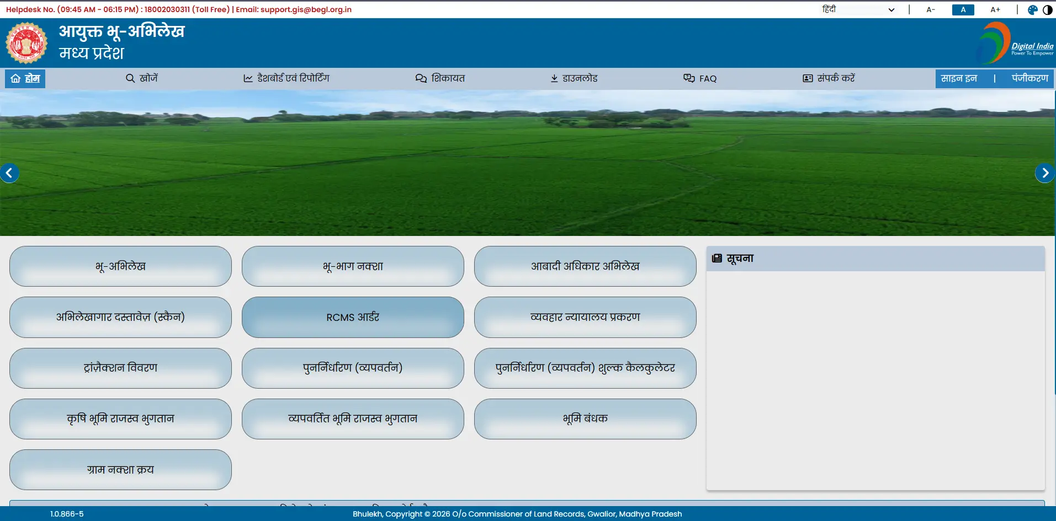Click the भू-अभिलेख button
The image size is (1056, 521).
(120, 266)
